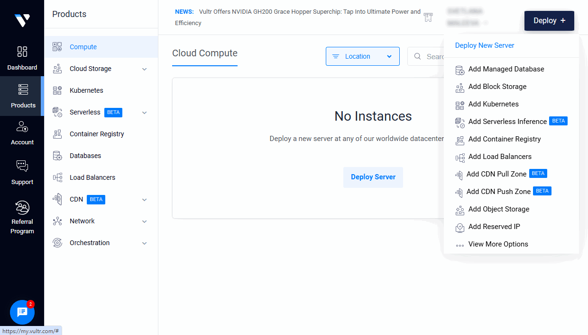Choose View More Options in the deploy menu

pos(498,244)
